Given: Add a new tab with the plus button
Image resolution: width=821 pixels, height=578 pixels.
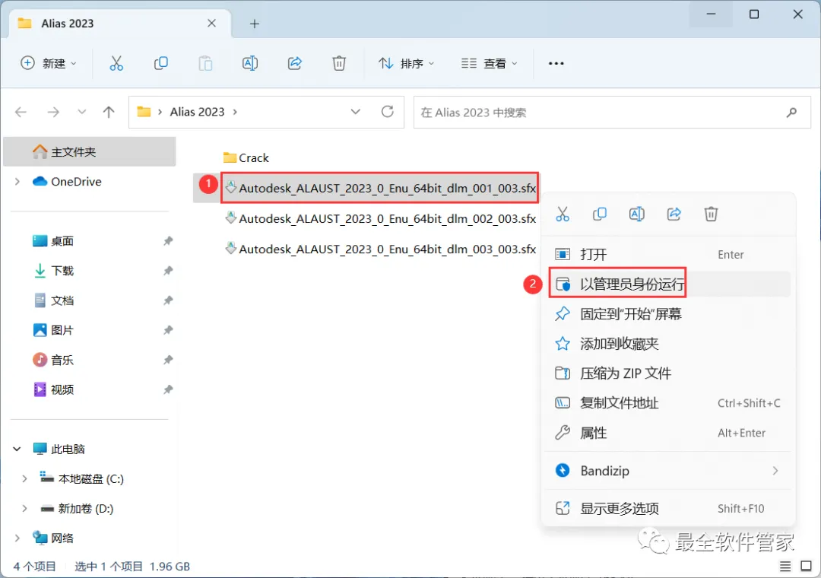Looking at the screenshot, I should coord(255,24).
